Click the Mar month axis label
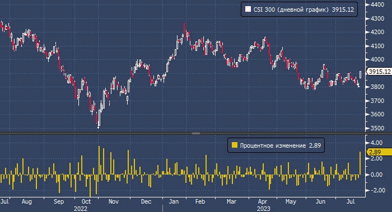The image size is (392, 212). click(x=231, y=201)
